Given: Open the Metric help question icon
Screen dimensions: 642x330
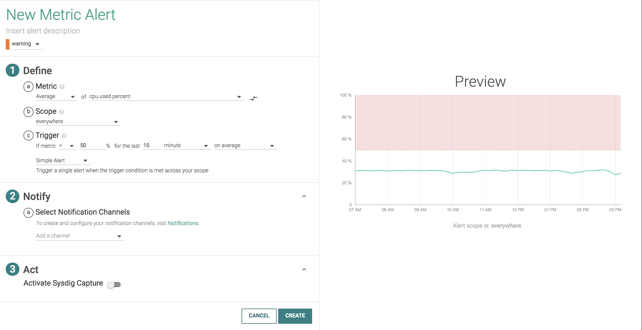Looking at the screenshot, I should (x=62, y=87).
